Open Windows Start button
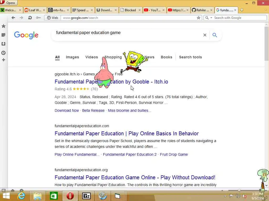The image size is (269, 201). (6, 196)
